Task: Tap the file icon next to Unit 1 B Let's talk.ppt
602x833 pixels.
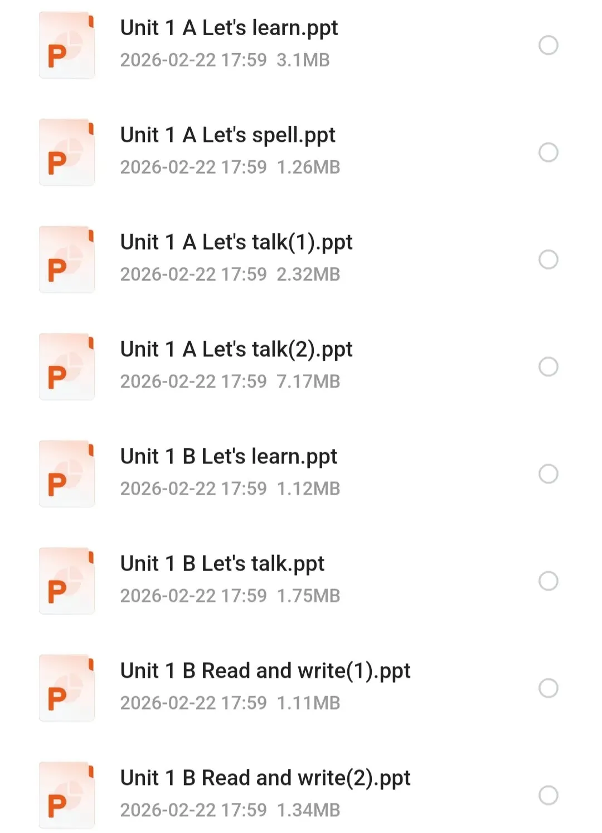Action: (x=67, y=581)
